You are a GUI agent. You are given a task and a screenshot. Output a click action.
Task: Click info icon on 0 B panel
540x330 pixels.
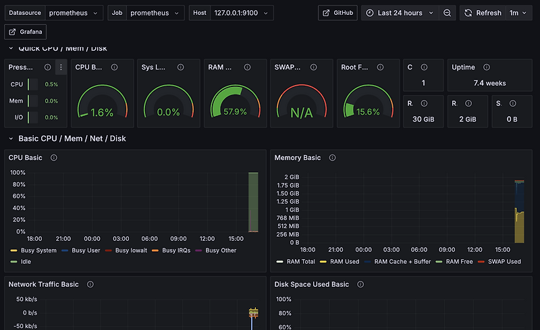pos(512,103)
